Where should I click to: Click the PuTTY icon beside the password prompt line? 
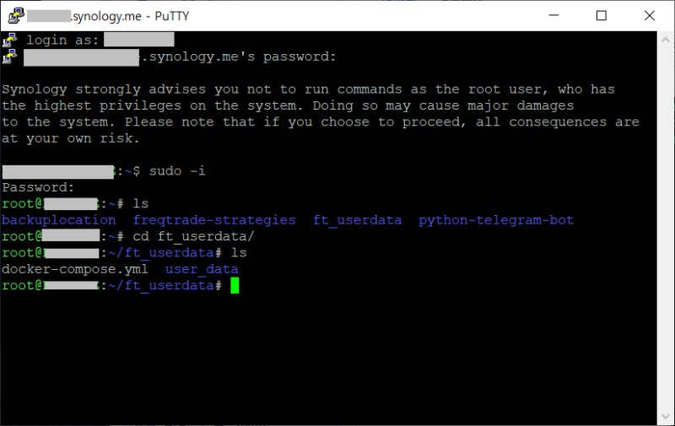tap(10, 57)
